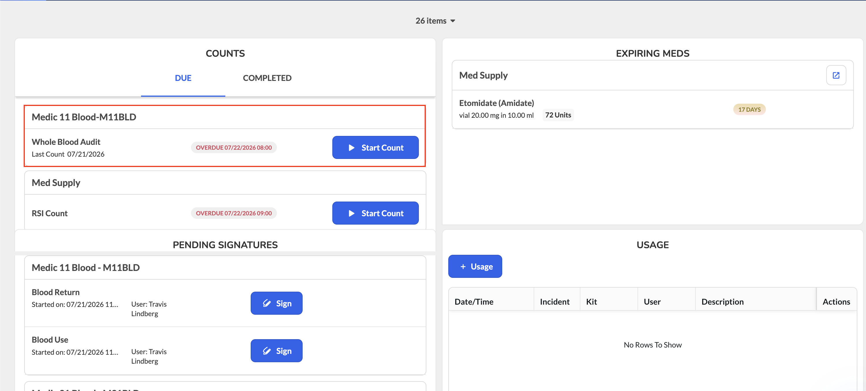Click the Blood Use title
This screenshot has height=391, width=866.
coord(50,340)
